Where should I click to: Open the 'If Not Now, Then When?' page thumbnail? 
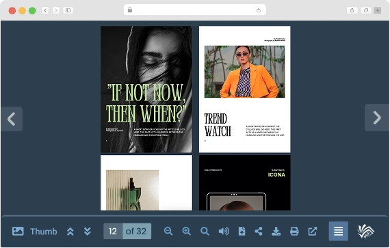click(x=146, y=89)
